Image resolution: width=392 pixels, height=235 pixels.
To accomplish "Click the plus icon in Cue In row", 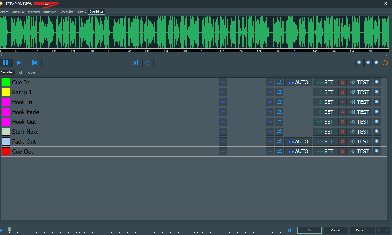I will tap(377, 82).
